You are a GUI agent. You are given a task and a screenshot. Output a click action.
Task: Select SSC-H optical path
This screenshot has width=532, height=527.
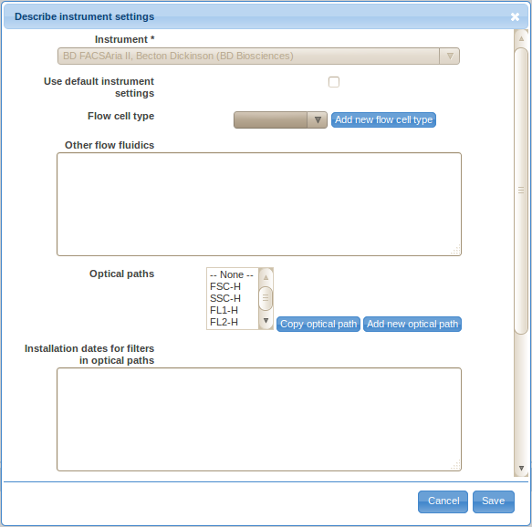click(232, 298)
